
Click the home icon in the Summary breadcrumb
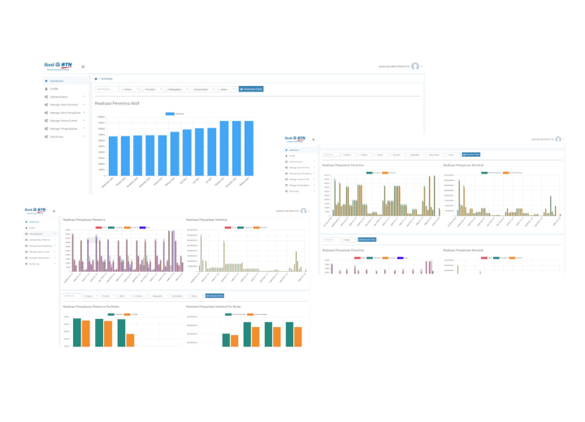click(97, 79)
